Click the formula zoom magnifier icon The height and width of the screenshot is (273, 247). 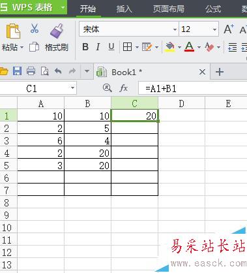(107, 88)
